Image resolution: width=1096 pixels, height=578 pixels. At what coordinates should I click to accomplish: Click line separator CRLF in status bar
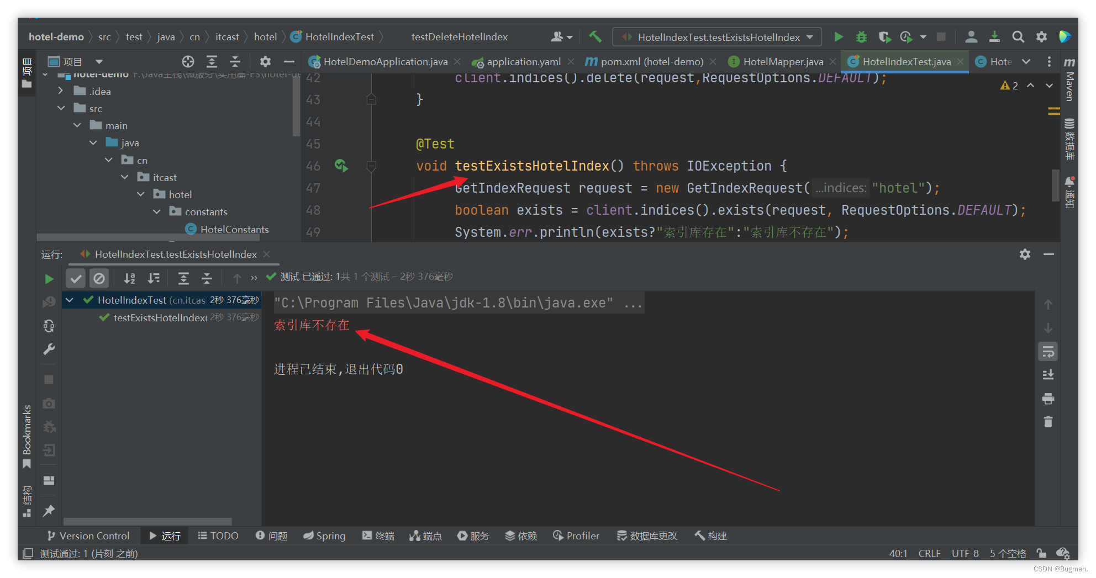coord(929,553)
